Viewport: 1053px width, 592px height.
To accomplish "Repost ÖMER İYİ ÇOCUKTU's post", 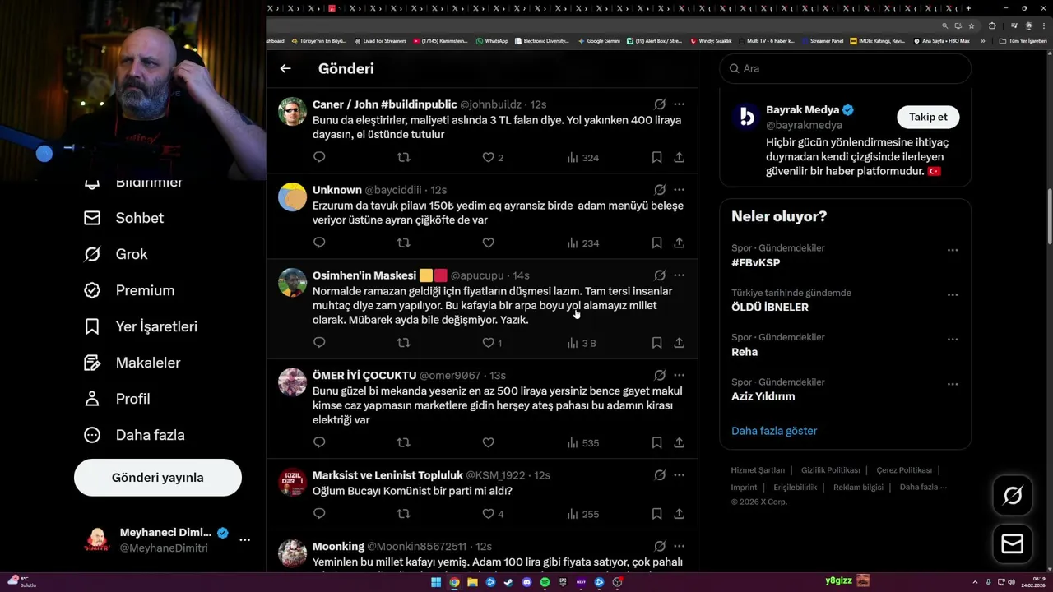I will pyautogui.click(x=403, y=442).
